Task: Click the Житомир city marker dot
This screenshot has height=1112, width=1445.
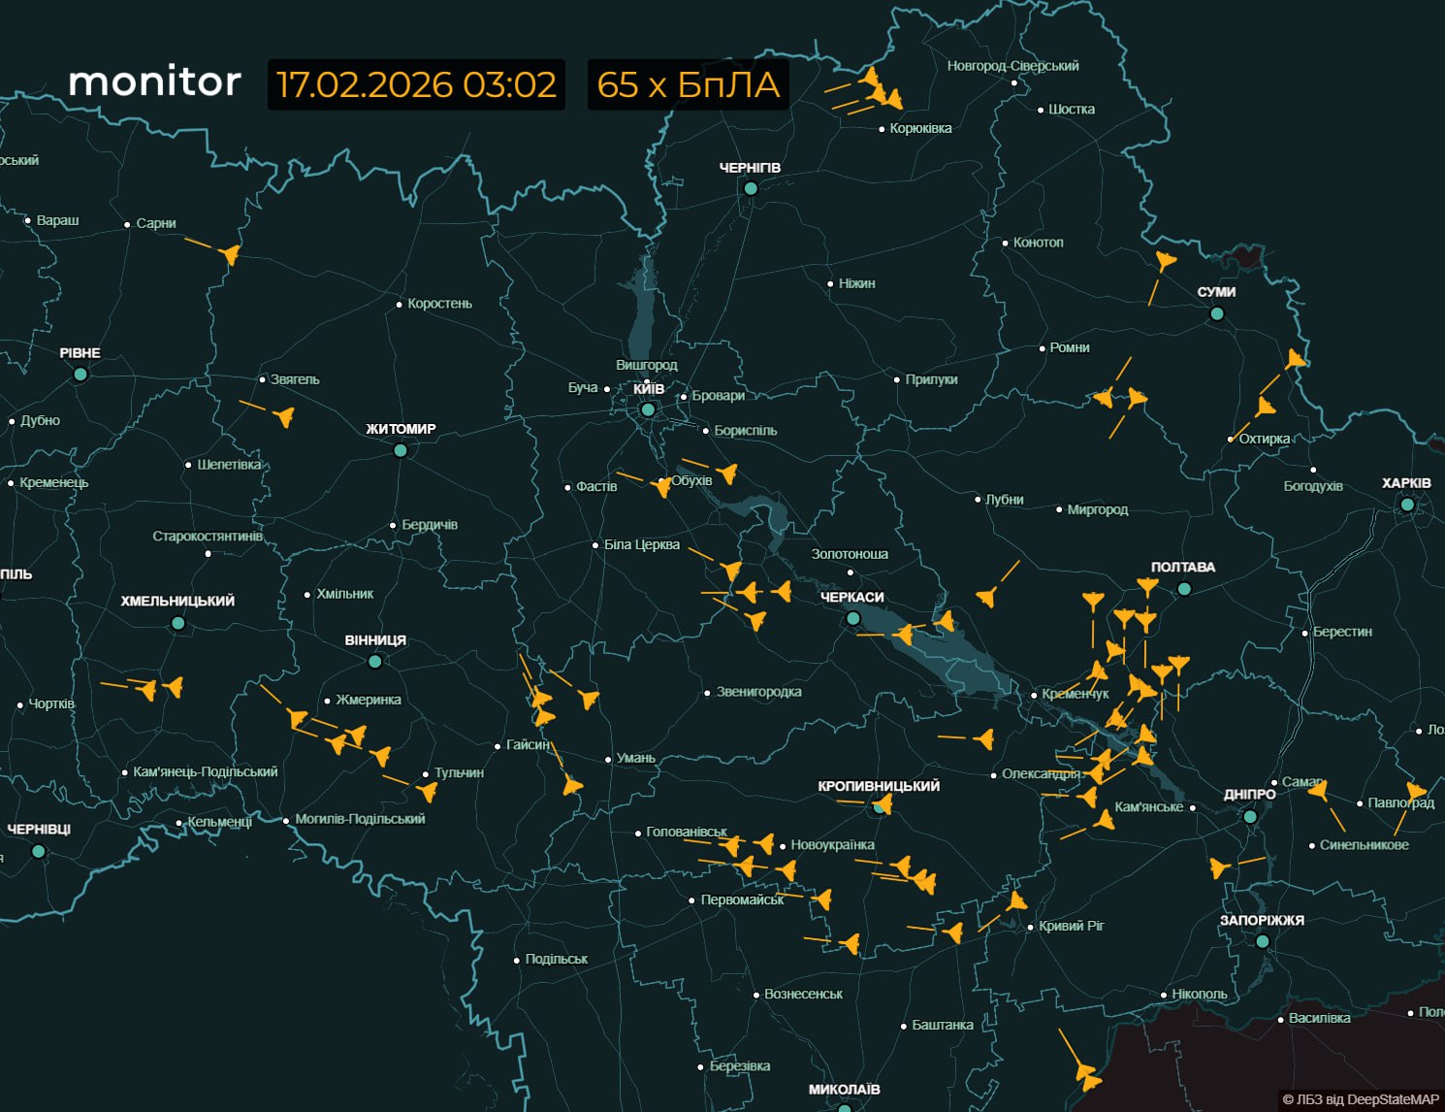Action: (x=401, y=450)
